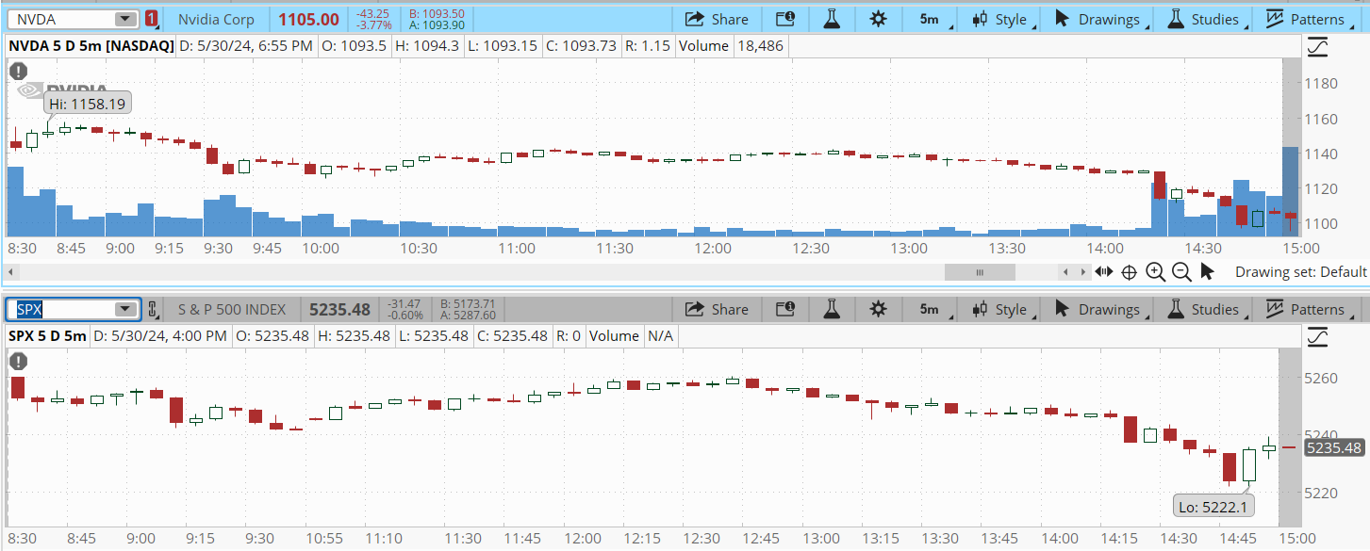Image resolution: width=1370 pixels, height=551 pixels.
Task: Click the 1105.00 last price of NVDA
Action: 309,19
